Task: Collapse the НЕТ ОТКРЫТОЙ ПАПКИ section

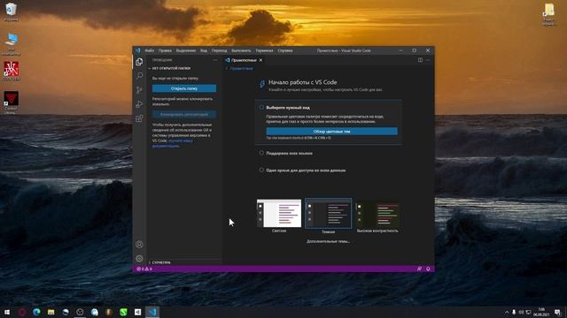Action: click(184, 68)
